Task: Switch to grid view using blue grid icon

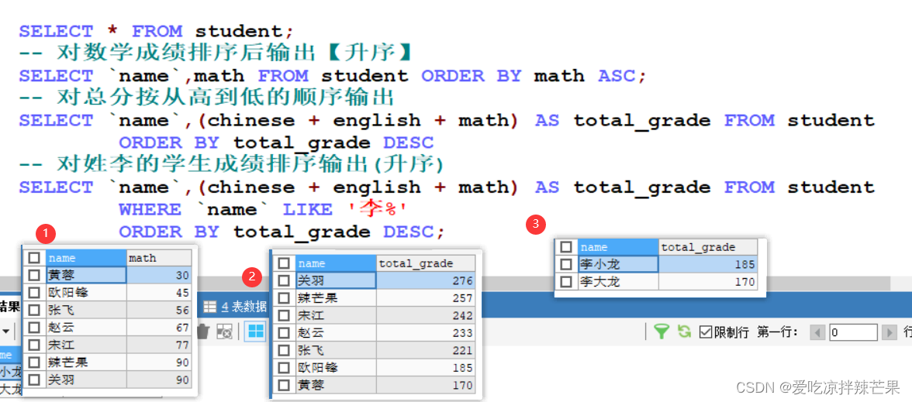Action: (x=255, y=332)
